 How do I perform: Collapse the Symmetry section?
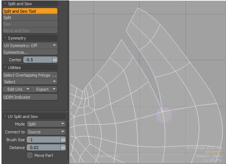[x=5, y=38]
